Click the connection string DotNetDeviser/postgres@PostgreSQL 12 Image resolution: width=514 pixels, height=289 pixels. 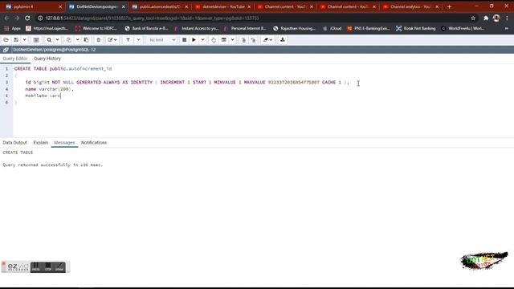click(54, 50)
